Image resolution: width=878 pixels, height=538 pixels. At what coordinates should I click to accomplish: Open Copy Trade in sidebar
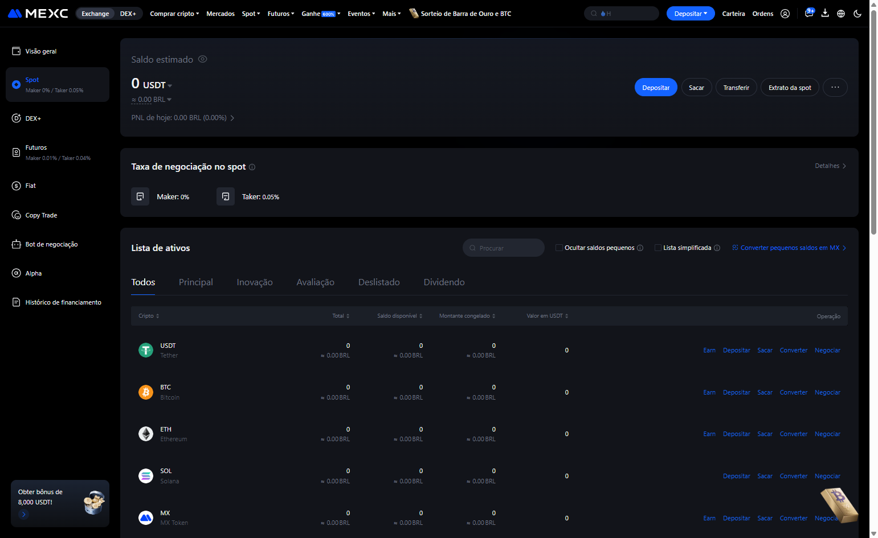[x=58, y=215]
